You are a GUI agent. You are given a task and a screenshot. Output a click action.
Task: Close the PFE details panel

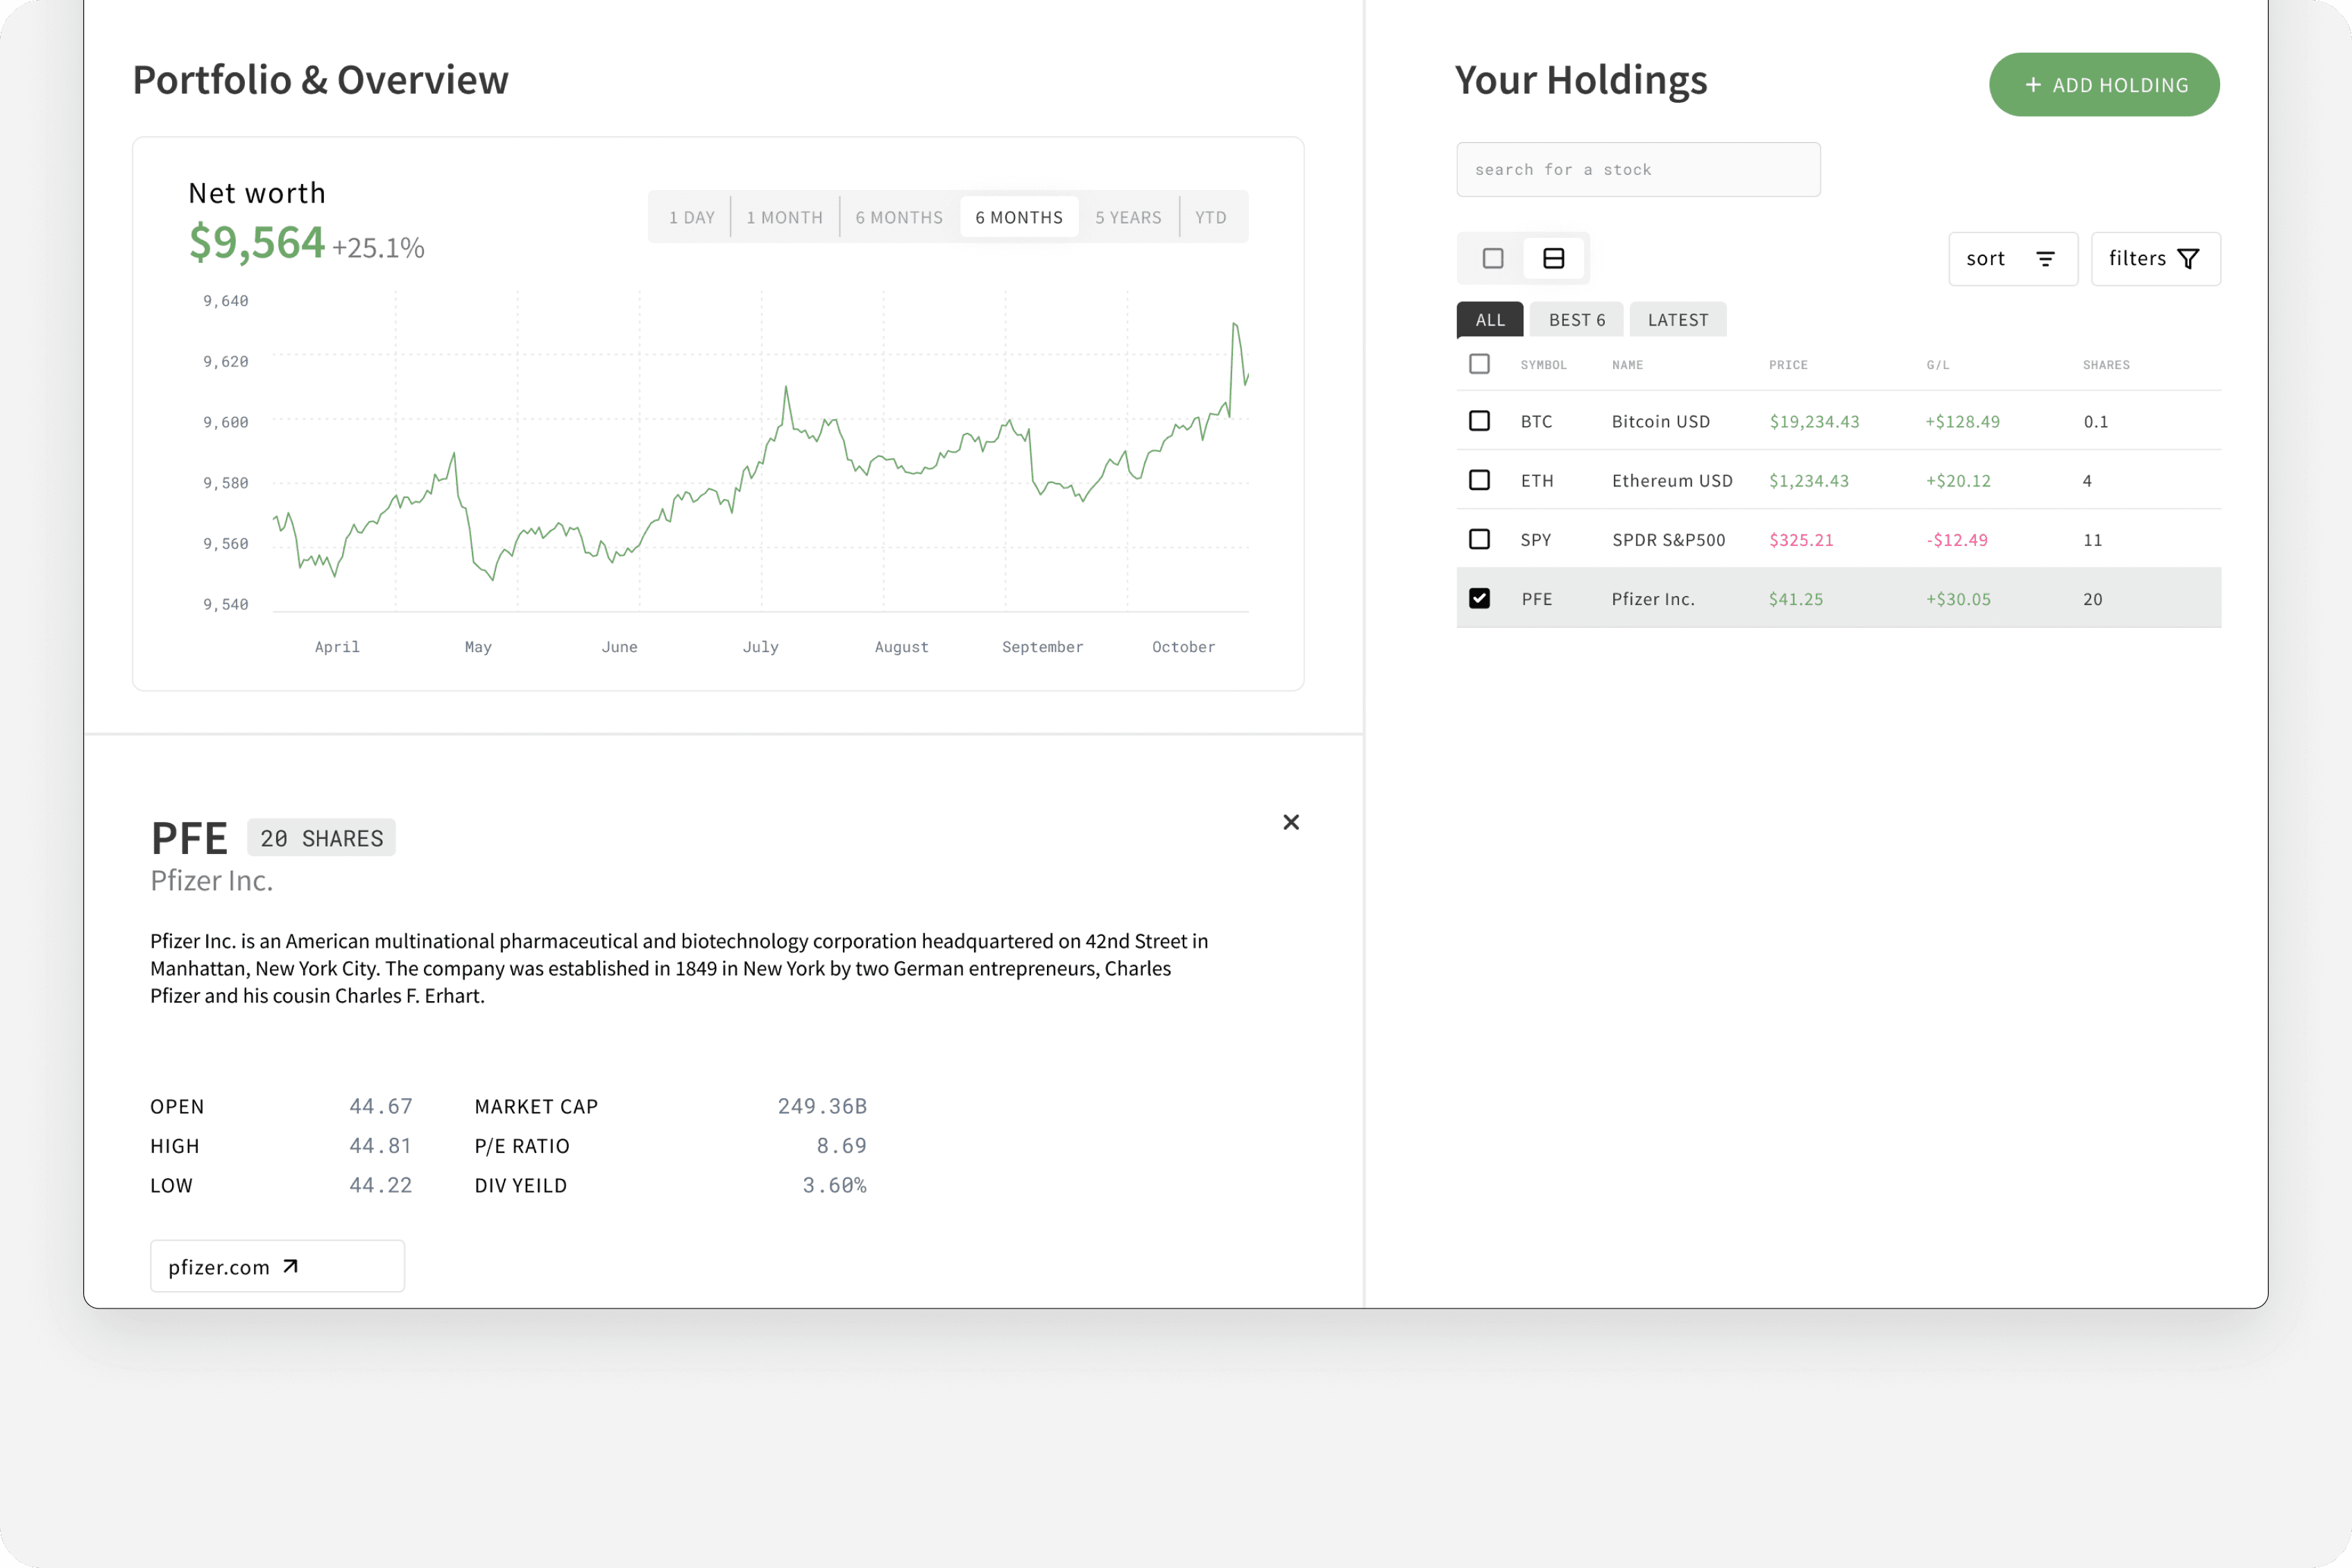[x=1291, y=822]
